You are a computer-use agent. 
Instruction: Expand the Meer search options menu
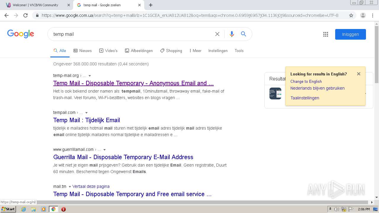pos(195,51)
